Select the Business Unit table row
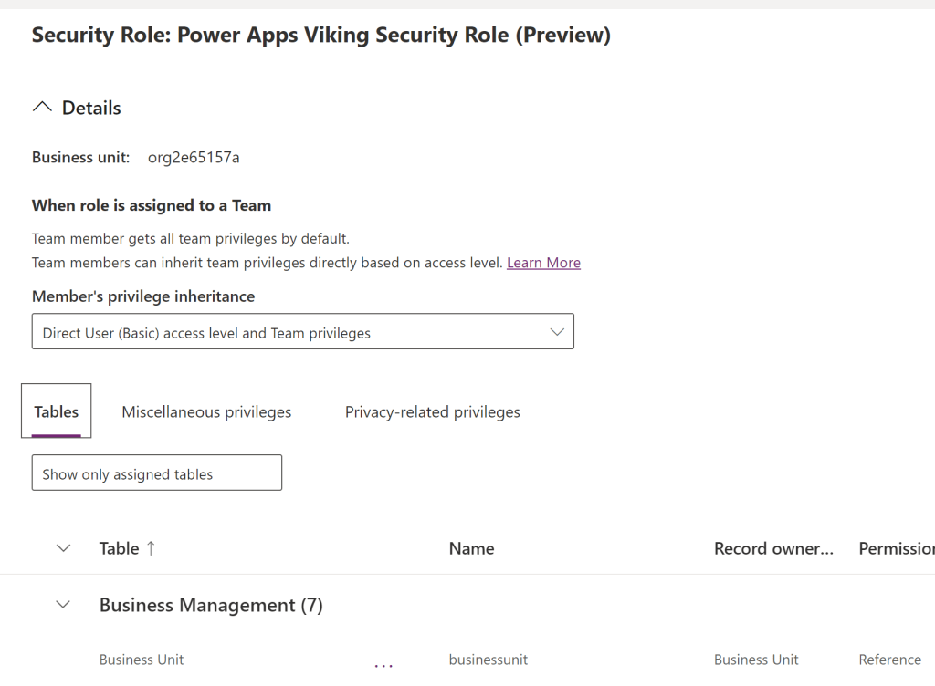The height and width of the screenshot is (686, 935). [142, 660]
